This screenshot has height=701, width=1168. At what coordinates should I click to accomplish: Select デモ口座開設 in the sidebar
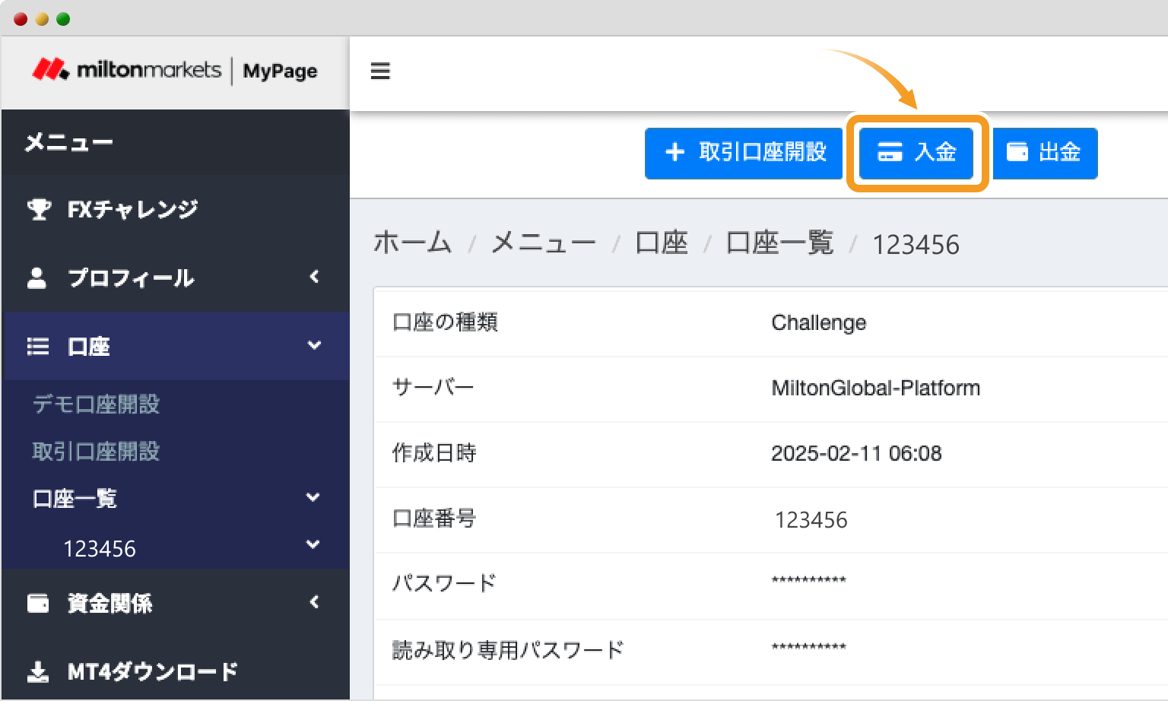pyautogui.click(x=96, y=404)
